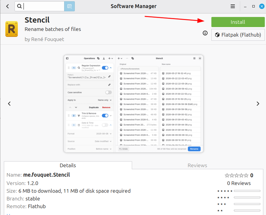Click the two-star rating bar
266x215 pixels.
247,210
